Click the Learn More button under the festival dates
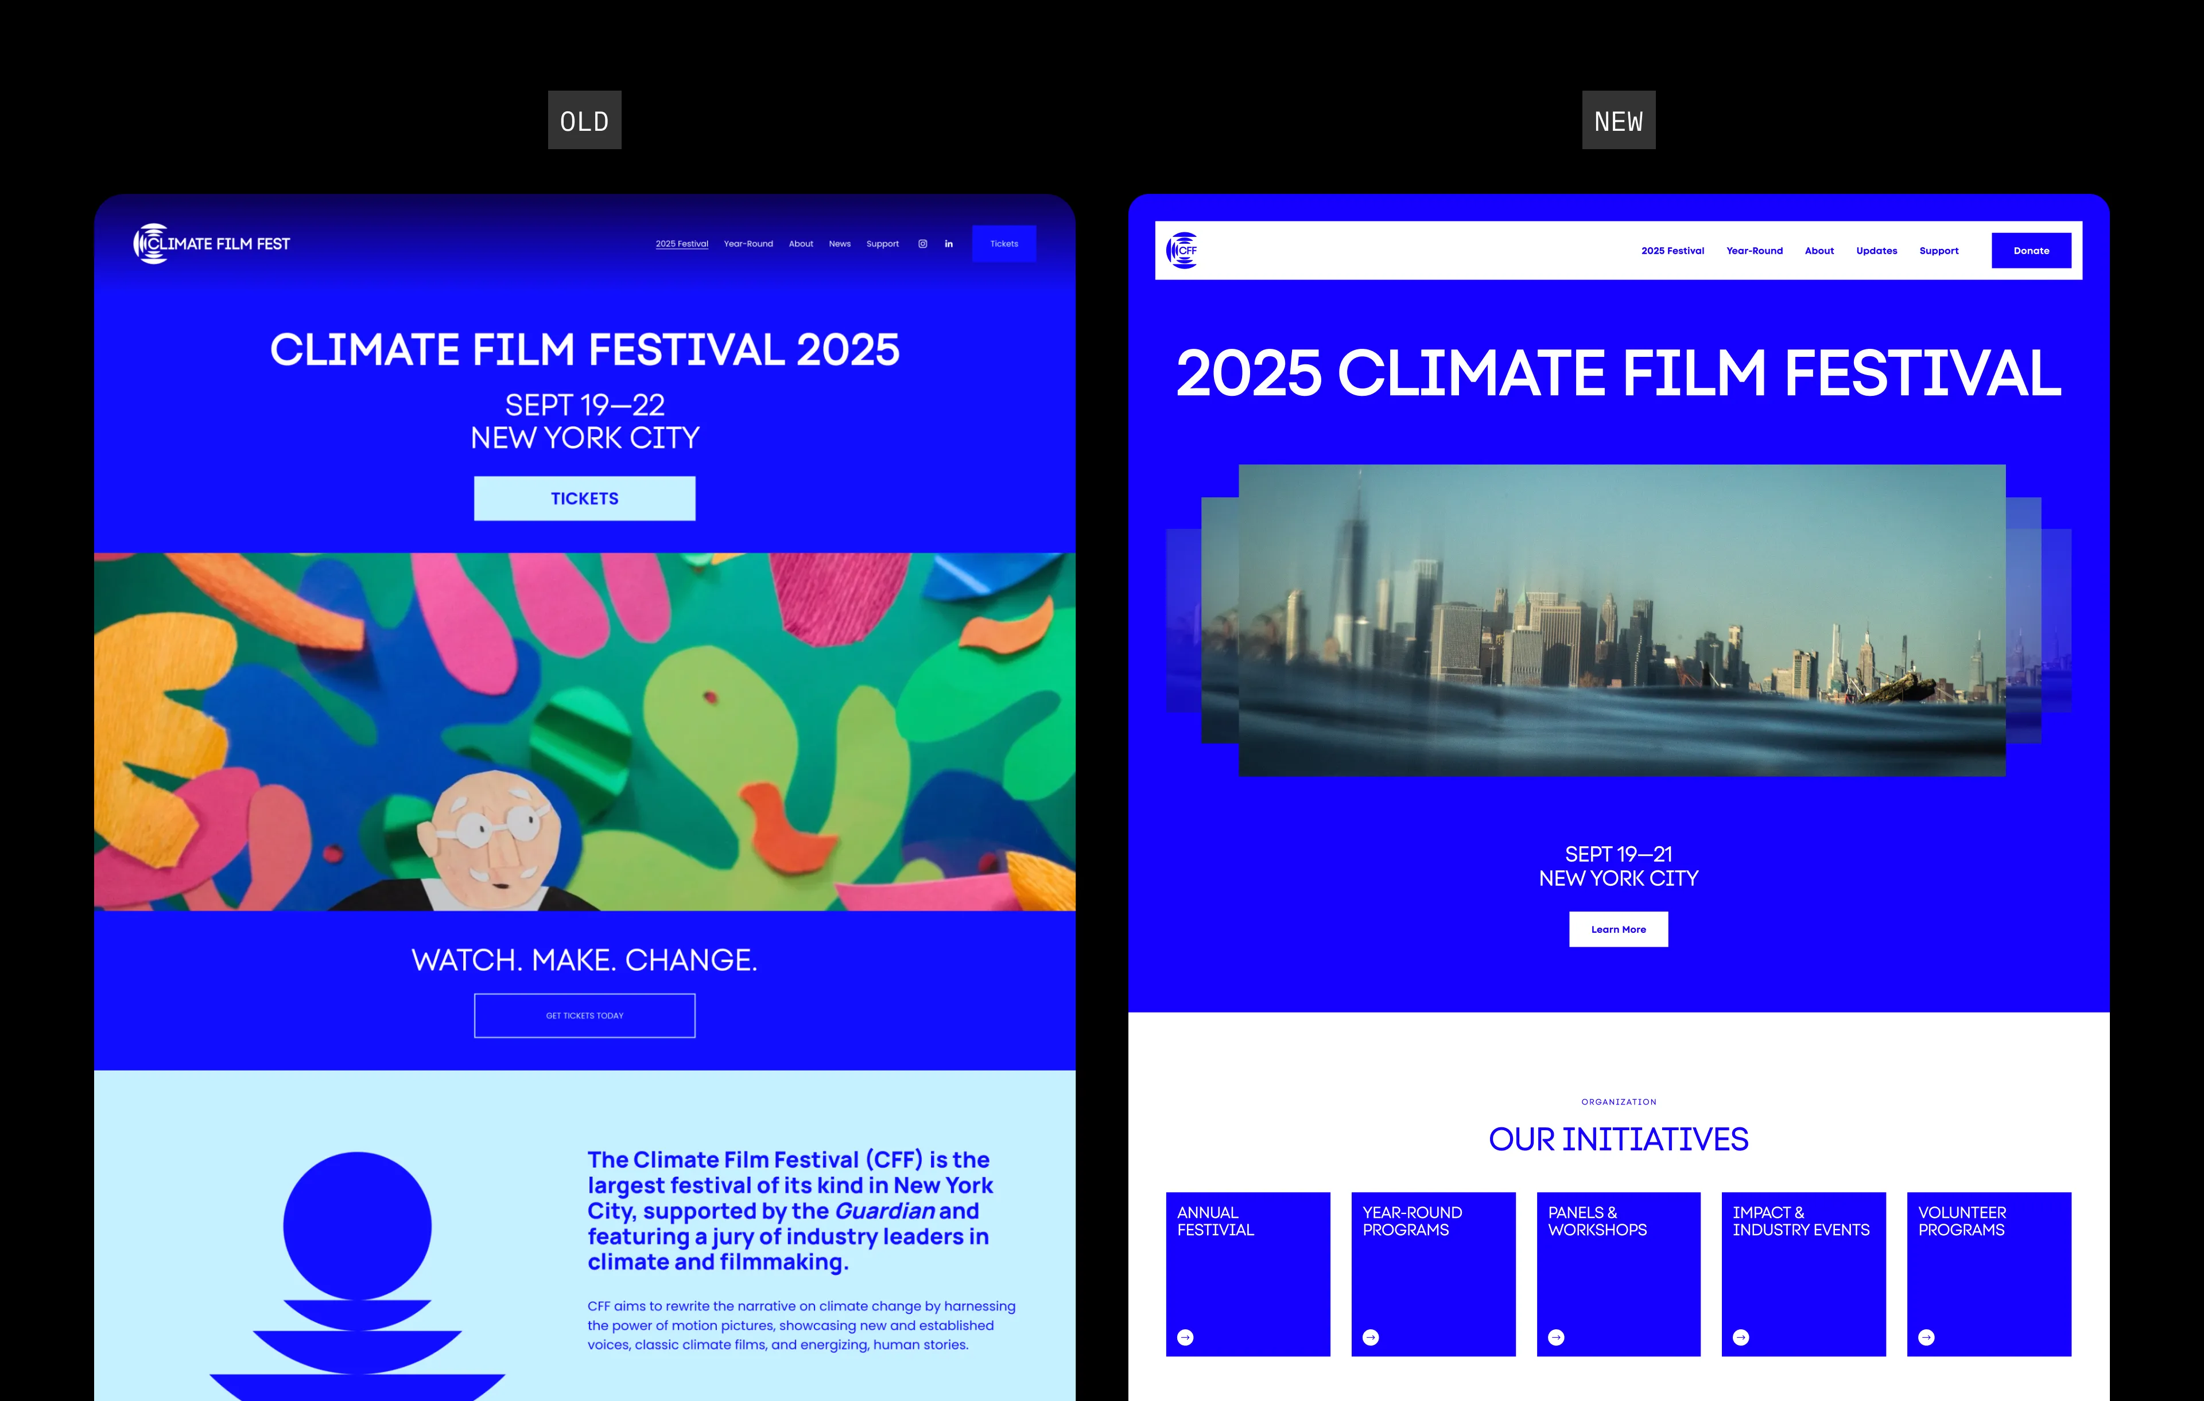This screenshot has height=1401, width=2204. point(1618,929)
